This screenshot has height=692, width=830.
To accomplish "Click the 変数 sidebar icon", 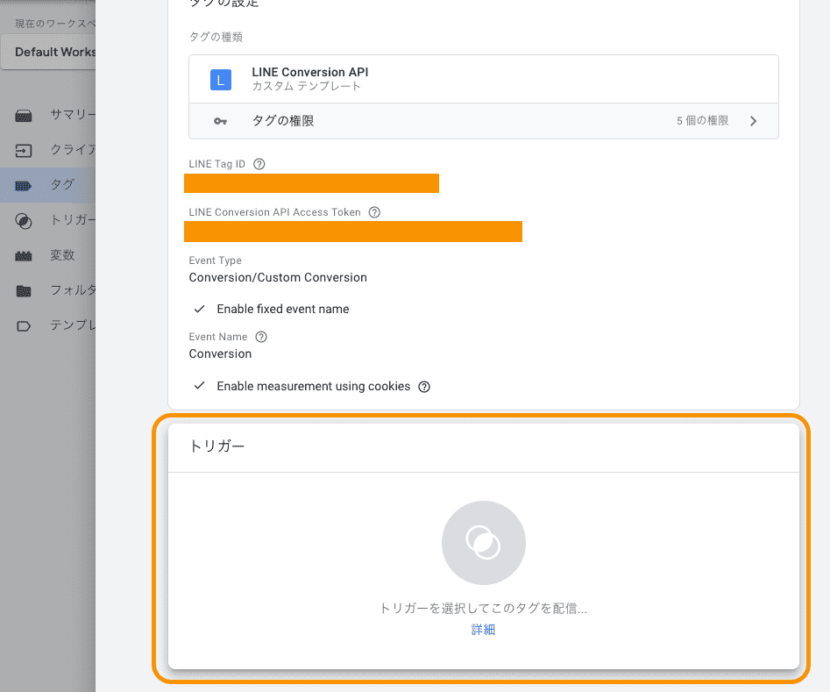I will (24, 256).
